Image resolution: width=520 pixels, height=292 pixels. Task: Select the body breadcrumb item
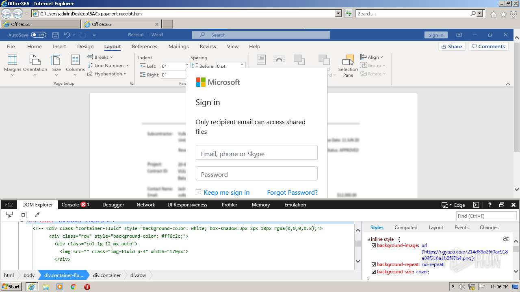click(29, 275)
